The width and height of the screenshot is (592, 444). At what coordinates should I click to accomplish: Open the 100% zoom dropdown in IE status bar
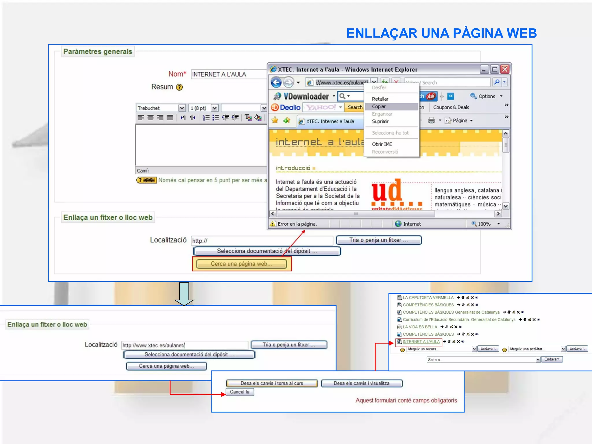499,224
